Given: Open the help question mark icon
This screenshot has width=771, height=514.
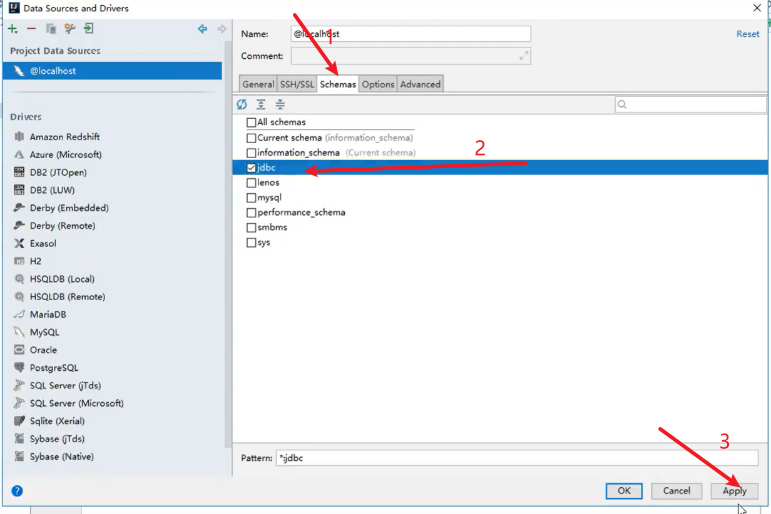Looking at the screenshot, I should click(17, 491).
